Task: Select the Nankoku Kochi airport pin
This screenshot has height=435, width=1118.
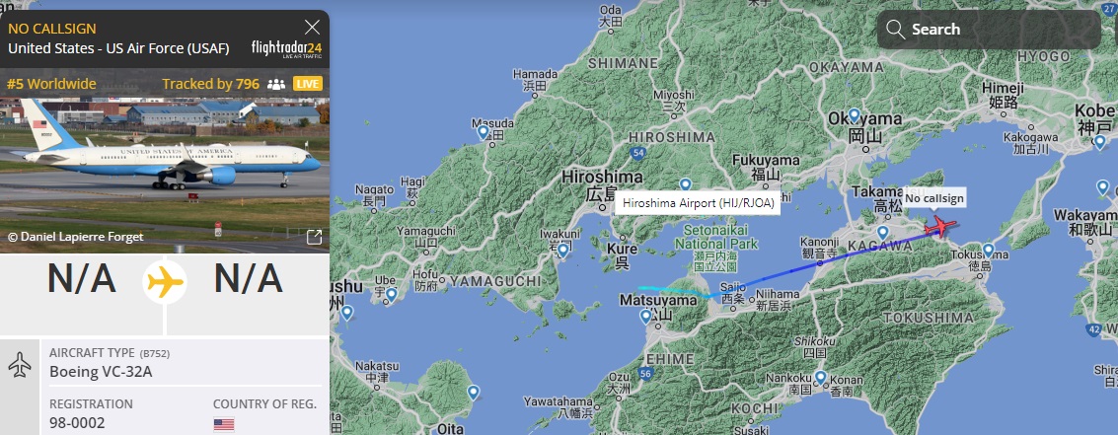Action: (x=821, y=377)
